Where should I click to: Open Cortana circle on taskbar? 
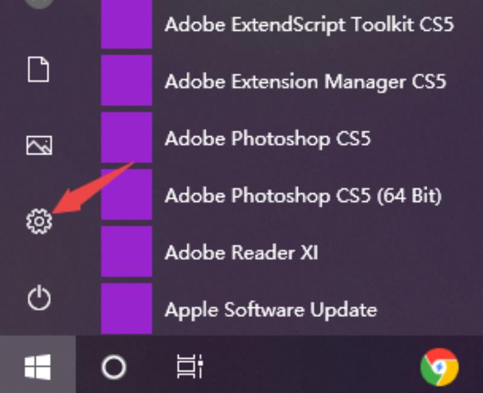114,367
